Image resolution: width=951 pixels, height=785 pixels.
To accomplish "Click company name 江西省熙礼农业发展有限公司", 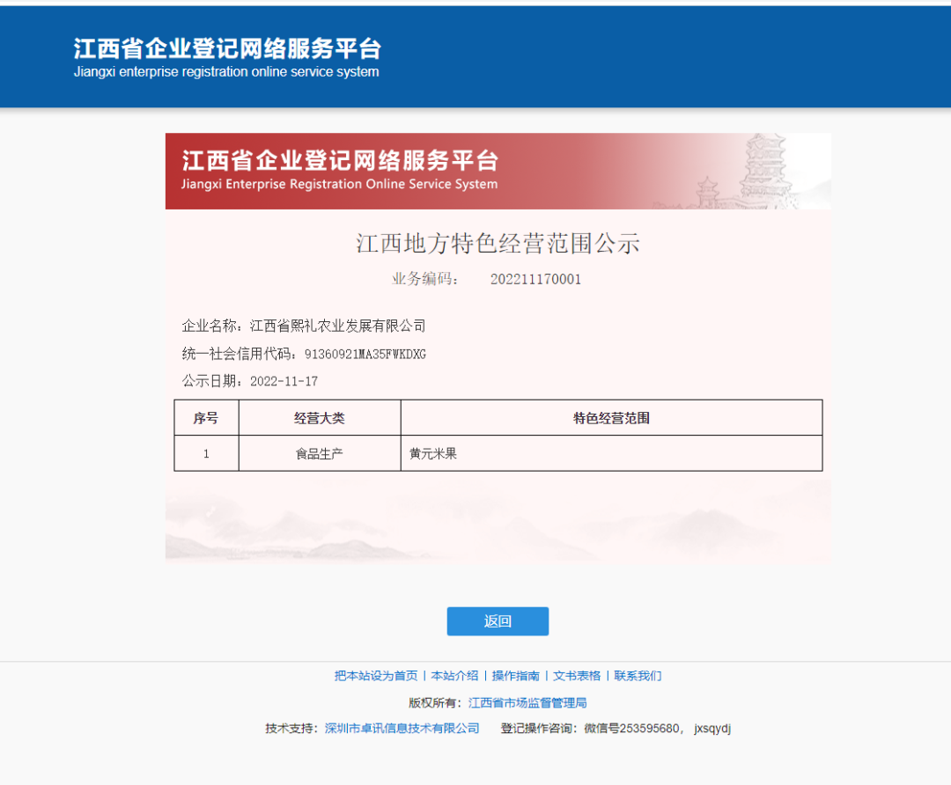I will pos(338,326).
